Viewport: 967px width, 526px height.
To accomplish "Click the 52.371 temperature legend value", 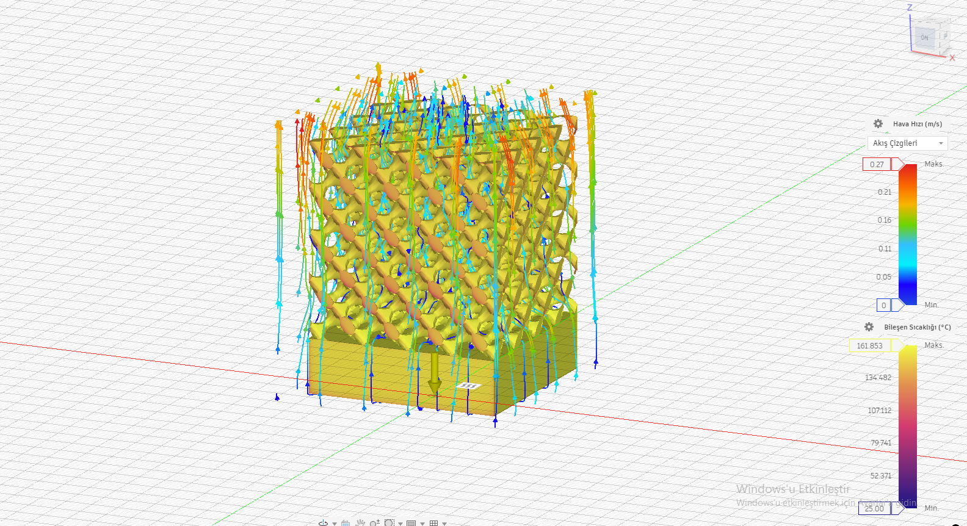I will (881, 476).
